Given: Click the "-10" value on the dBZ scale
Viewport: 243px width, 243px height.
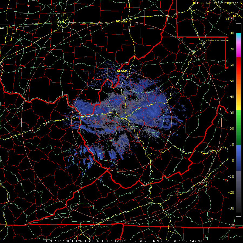Looking at the screenshot, I should (x=231, y=177).
